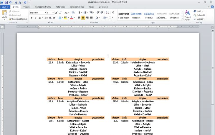Image resolution: width=215 pixels, height=135 pixels.
Task: Open the font size dropdown
Action: tap(53, 13)
